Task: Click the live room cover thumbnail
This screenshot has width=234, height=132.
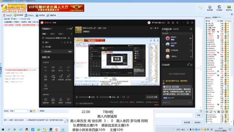Action: point(78,30)
